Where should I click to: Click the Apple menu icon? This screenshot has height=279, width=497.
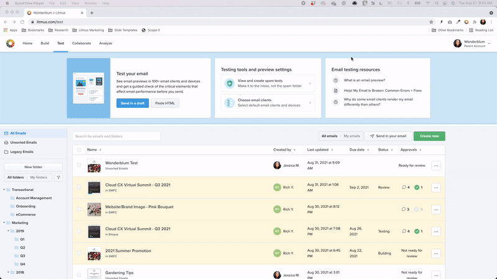tap(7, 3)
